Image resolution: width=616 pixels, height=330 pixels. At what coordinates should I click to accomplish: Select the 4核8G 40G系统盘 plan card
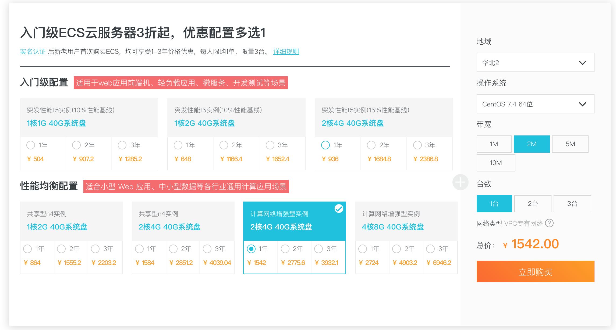coord(406,221)
